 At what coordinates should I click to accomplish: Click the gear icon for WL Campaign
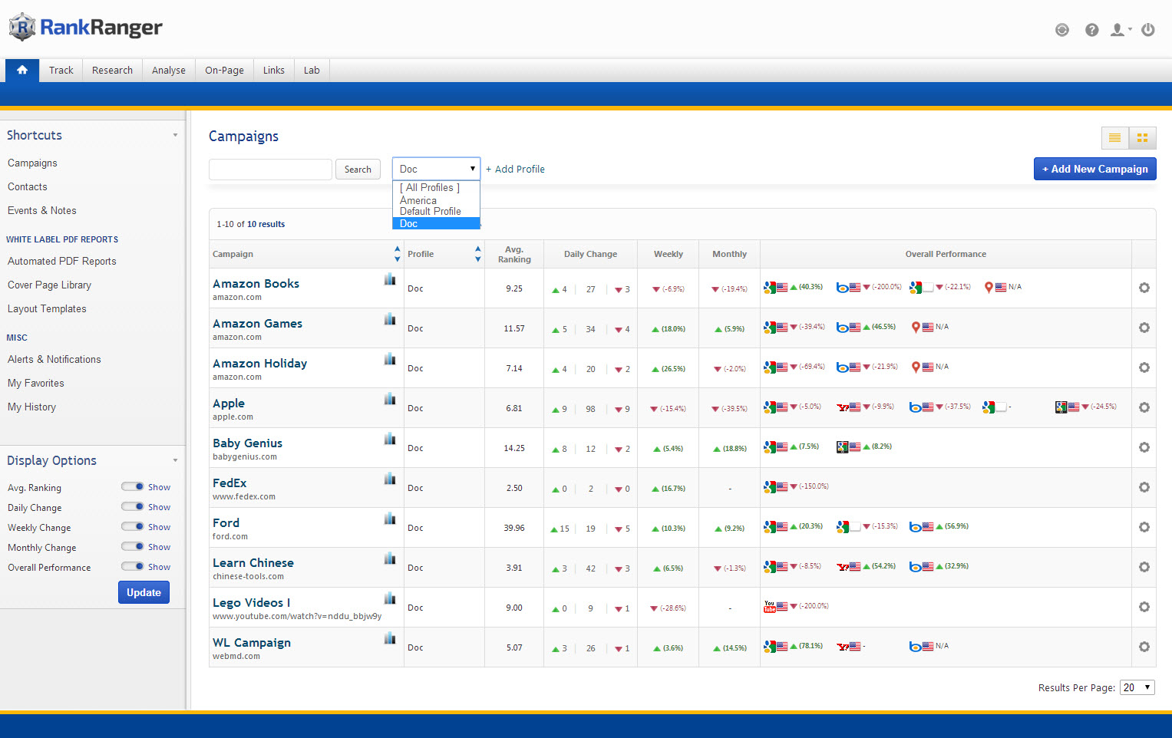(x=1144, y=647)
